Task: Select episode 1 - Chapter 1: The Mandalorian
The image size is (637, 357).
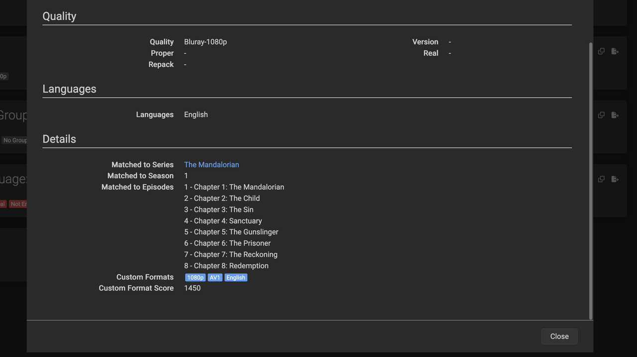Action: point(234,187)
